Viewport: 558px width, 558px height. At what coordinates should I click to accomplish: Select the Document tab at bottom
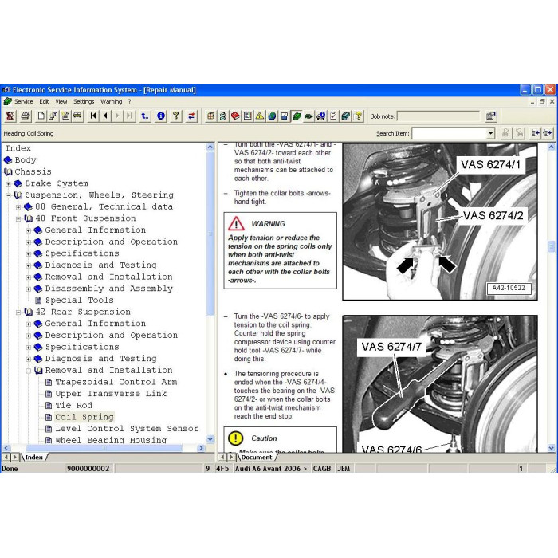coord(256,458)
